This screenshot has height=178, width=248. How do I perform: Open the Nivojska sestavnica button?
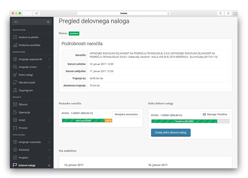click(126, 114)
